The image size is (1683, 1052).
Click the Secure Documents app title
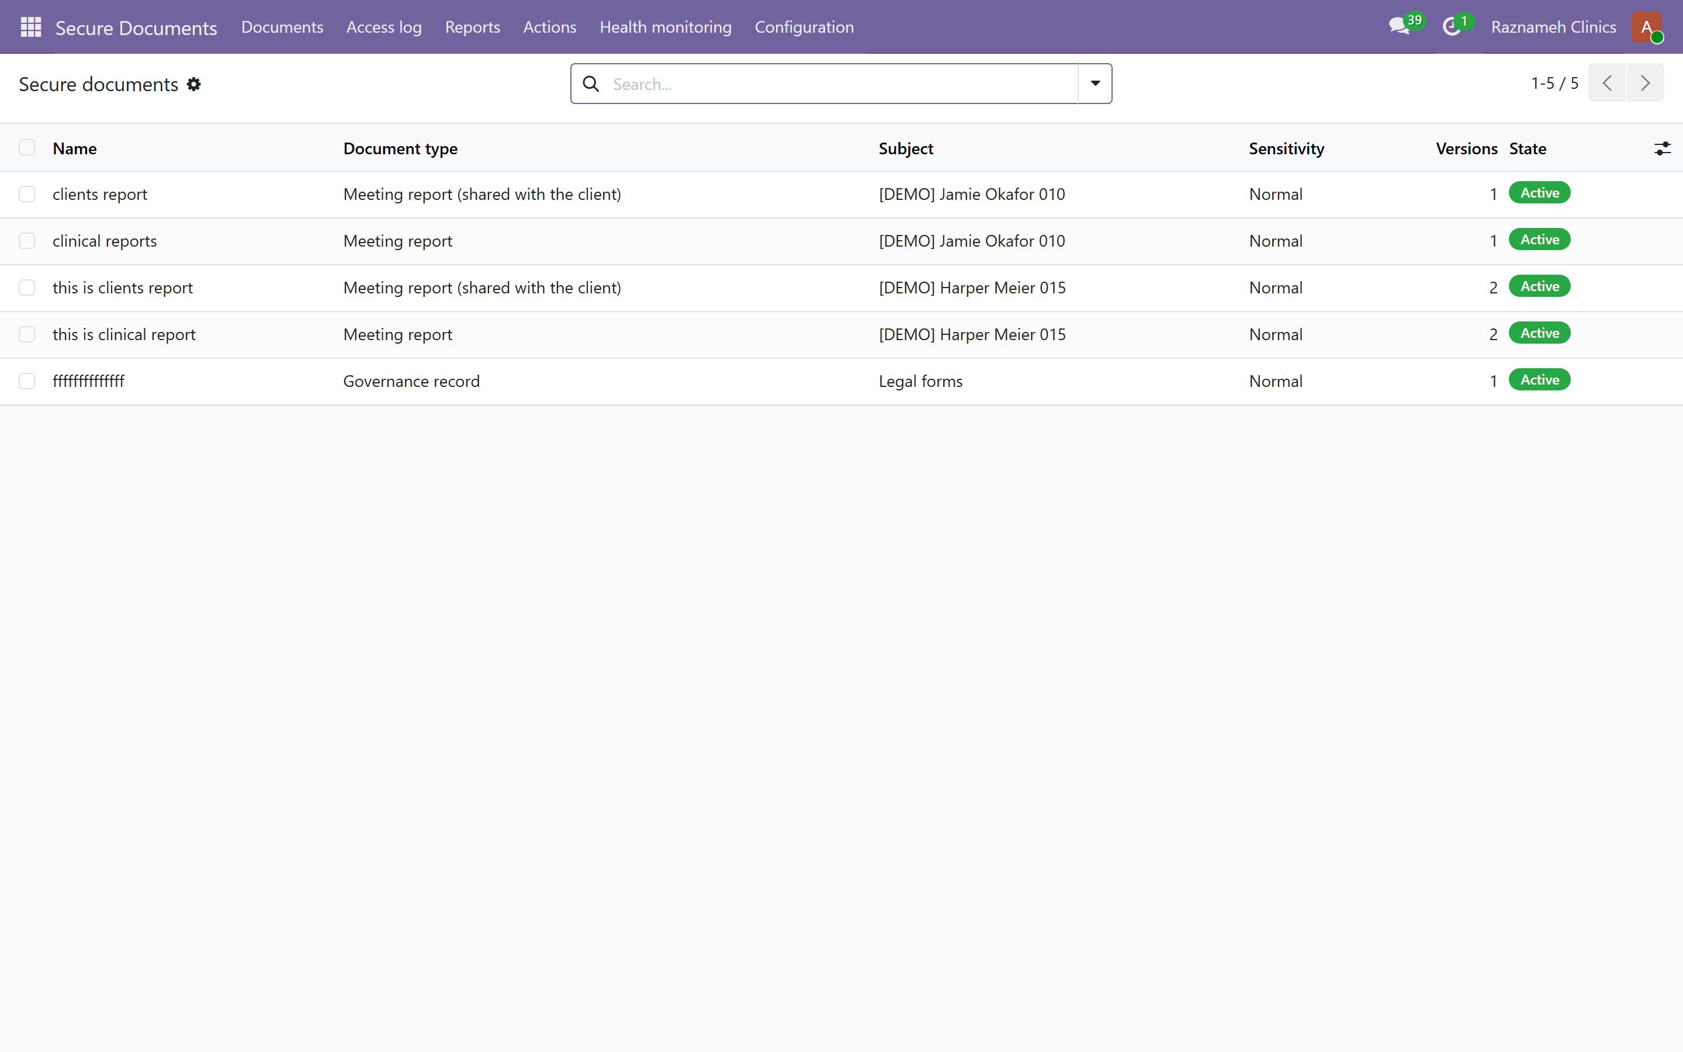tap(136, 28)
